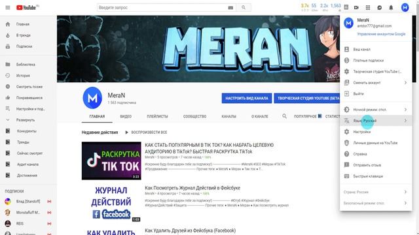Open Безопасный режим: откл. option

point(376,203)
